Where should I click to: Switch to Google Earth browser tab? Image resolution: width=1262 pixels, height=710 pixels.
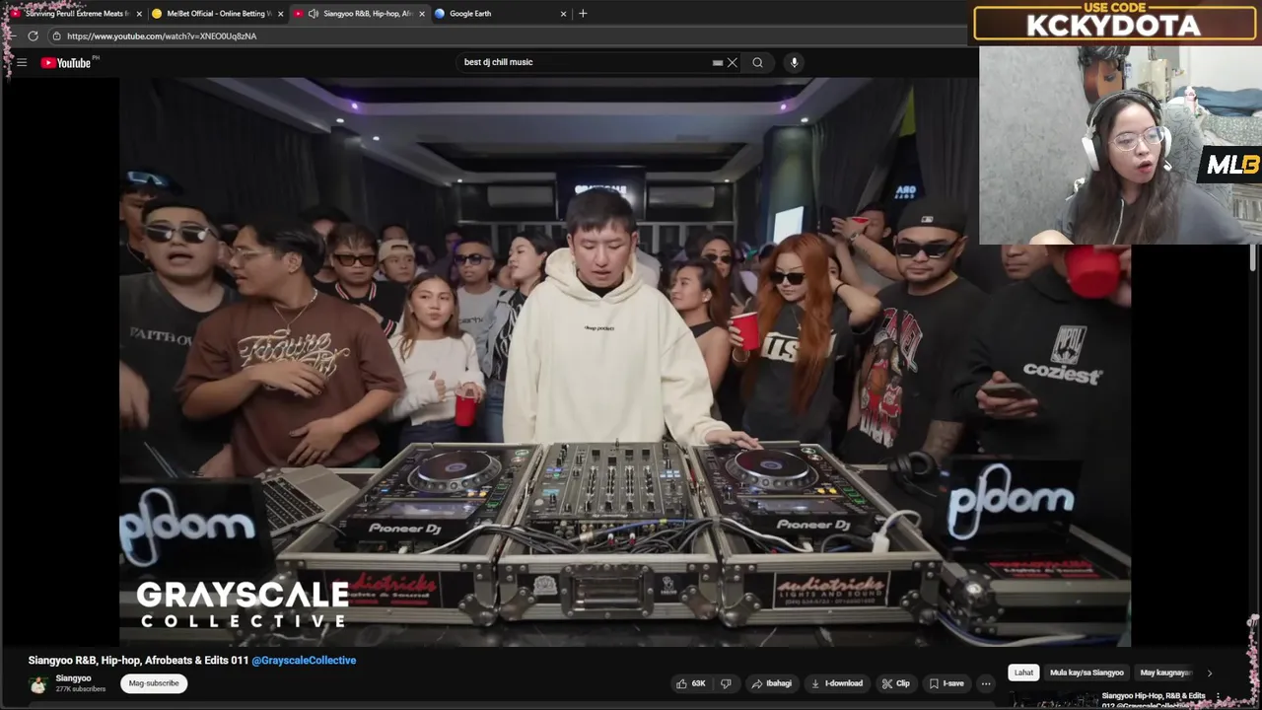[x=498, y=14]
